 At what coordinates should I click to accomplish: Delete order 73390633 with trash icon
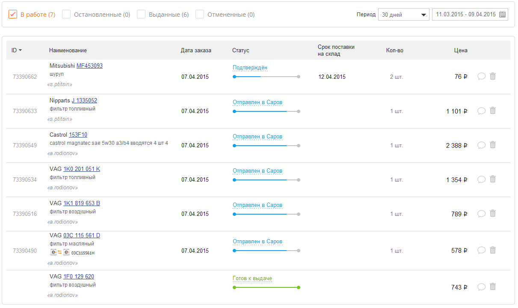tap(493, 111)
